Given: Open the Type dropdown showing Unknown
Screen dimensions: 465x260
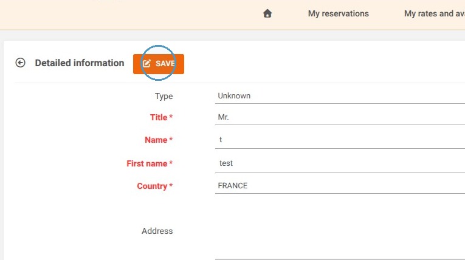Looking at the screenshot, I should coord(340,96).
